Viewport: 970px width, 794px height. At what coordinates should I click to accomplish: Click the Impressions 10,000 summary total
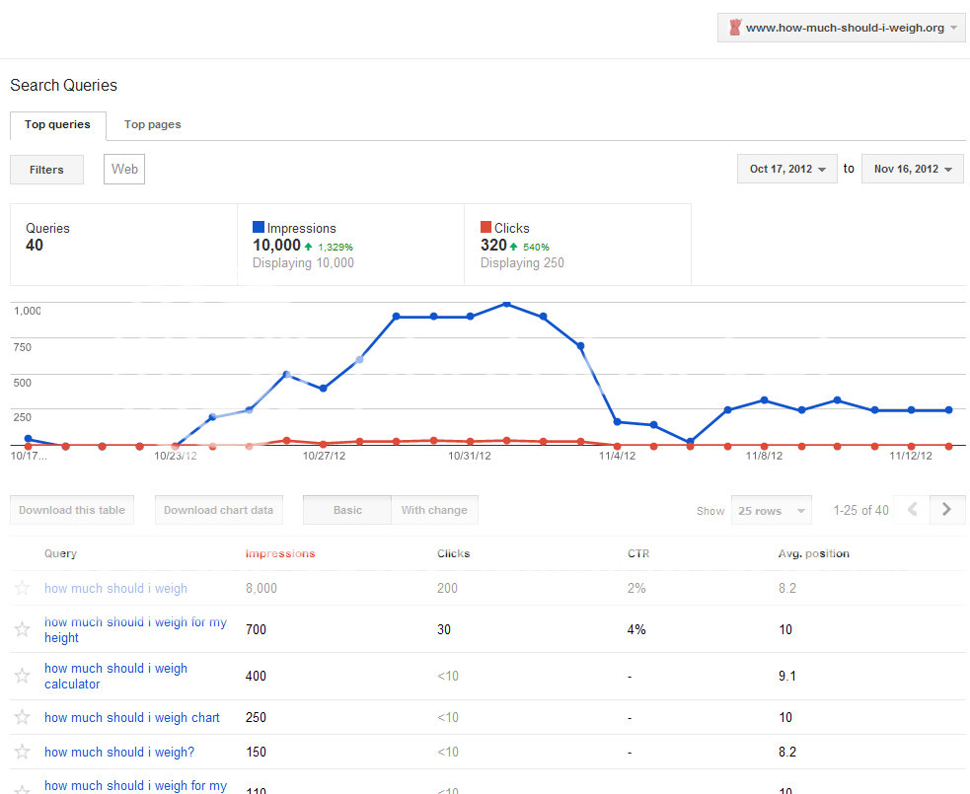coord(276,245)
